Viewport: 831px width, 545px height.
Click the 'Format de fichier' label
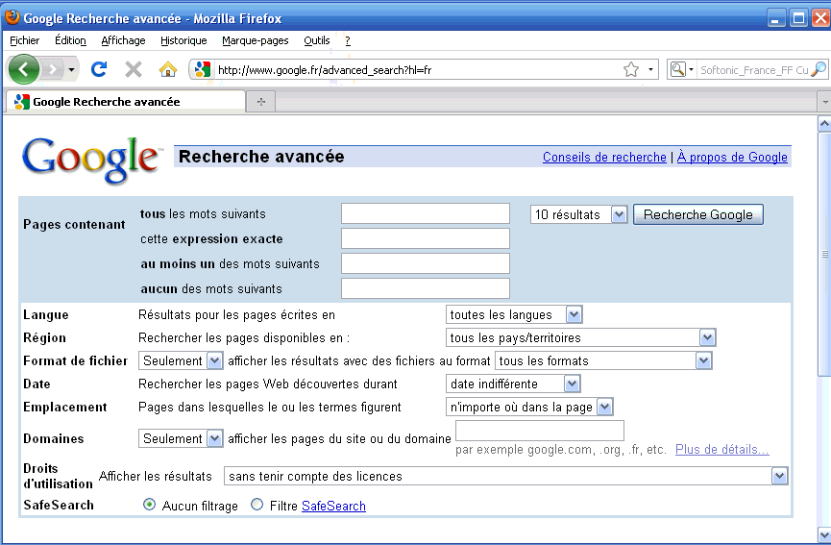tap(75, 361)
